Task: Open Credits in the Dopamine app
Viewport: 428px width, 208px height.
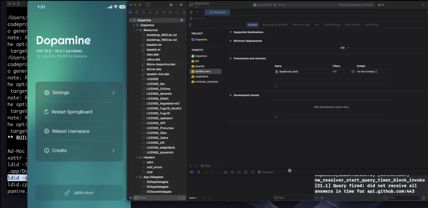Action: (x=79, y=150)
